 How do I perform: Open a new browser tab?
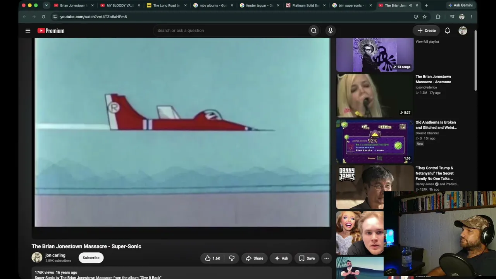[426, 5]
